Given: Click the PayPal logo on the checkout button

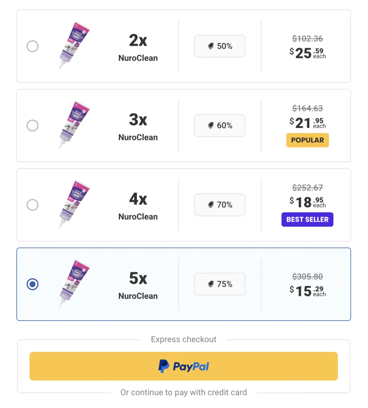Looking at the screenshot, I should tap(183, 366).
